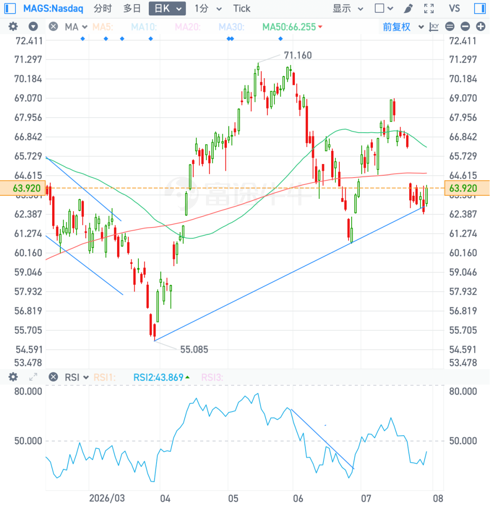This screenshot has width=490, height=506.
Task: Open RSI panel settings gear
Action: [x=13, y=377]
